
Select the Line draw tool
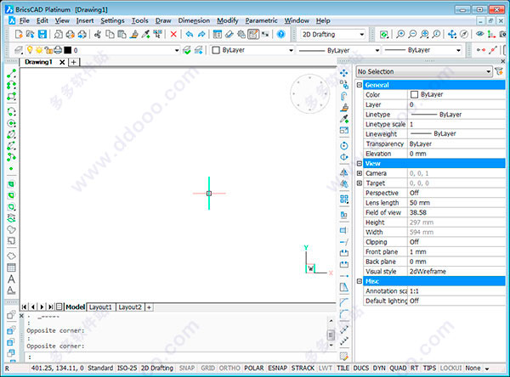(11, 74)
